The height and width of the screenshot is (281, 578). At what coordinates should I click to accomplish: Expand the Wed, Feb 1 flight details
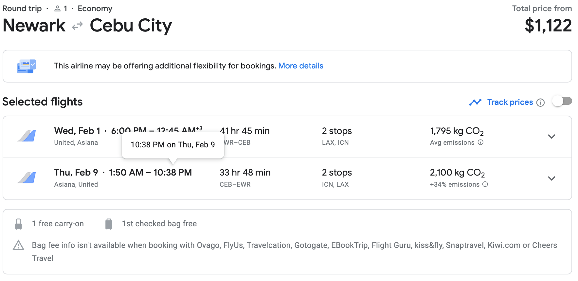(551, 137)
